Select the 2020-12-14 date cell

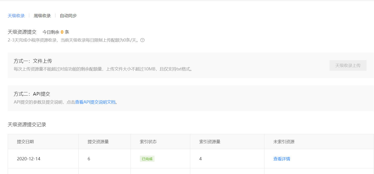pyautogui.click(x=29, y=159)
